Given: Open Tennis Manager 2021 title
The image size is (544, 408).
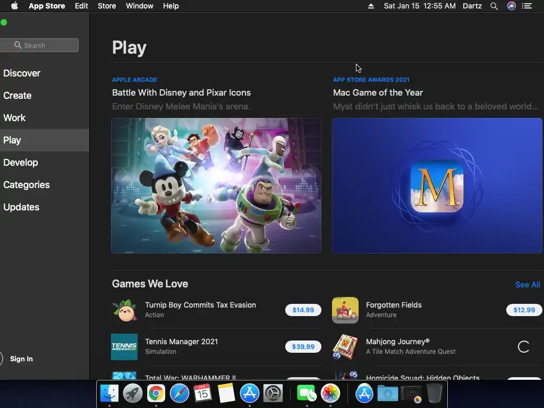Looking at the screenshot, I should 182,342.
